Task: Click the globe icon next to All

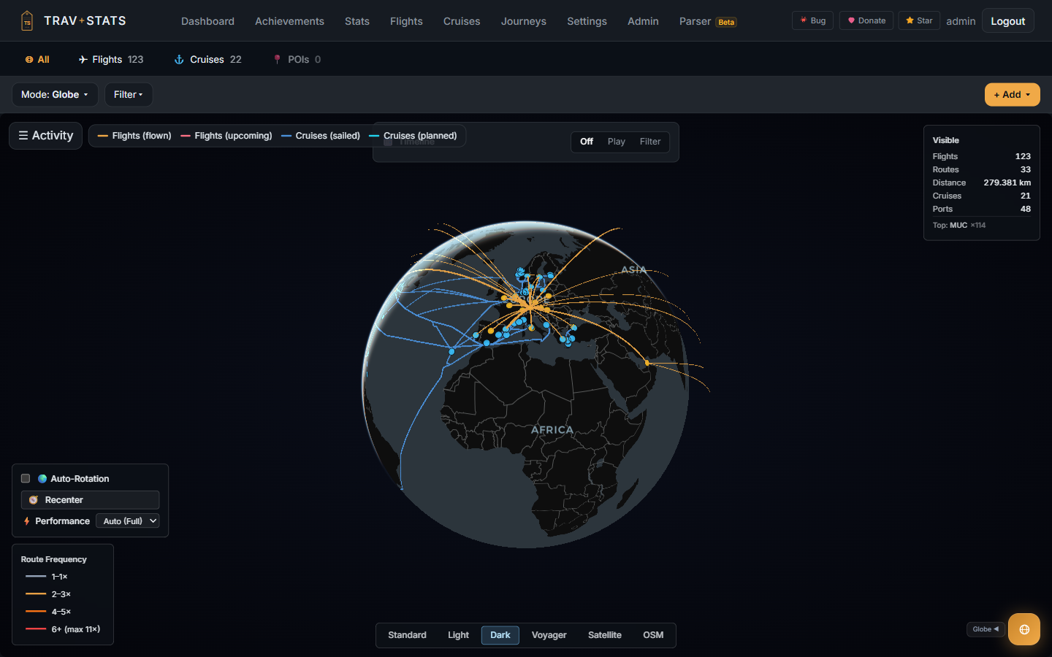Action: (x=29, y=60)
